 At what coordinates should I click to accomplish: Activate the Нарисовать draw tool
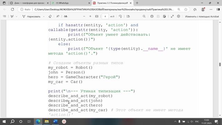coord(32,16)
